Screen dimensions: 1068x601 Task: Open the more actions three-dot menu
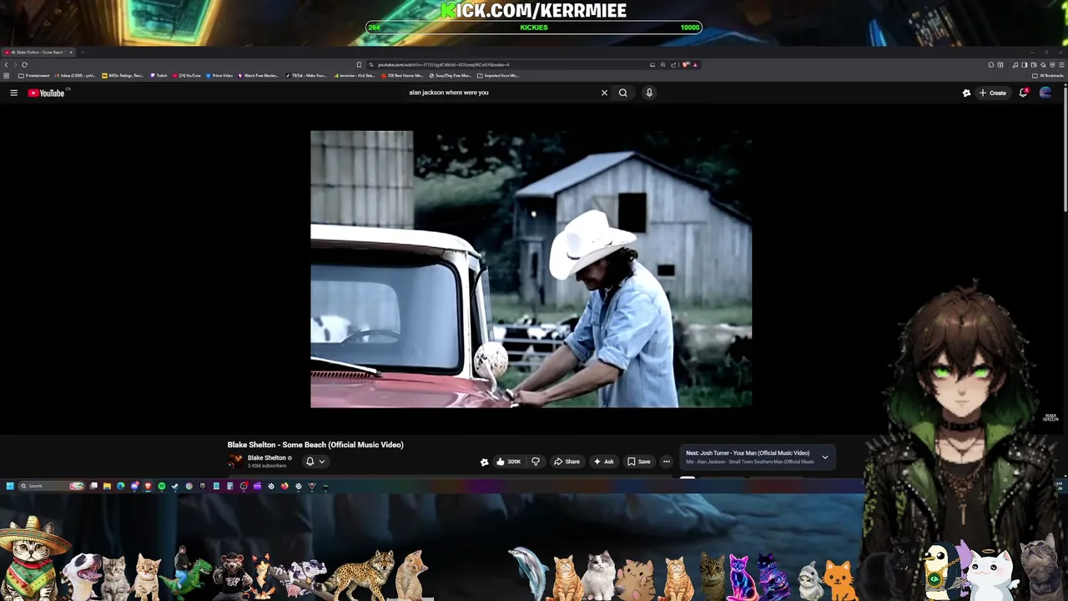coord(666,462)
